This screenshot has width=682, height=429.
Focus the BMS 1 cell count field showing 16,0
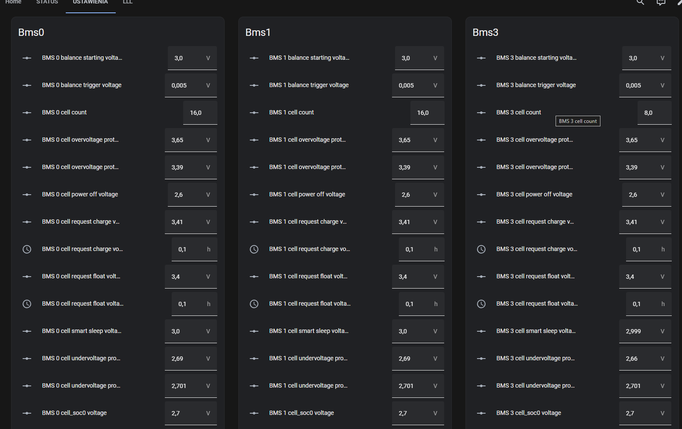[x=427, y=113]
